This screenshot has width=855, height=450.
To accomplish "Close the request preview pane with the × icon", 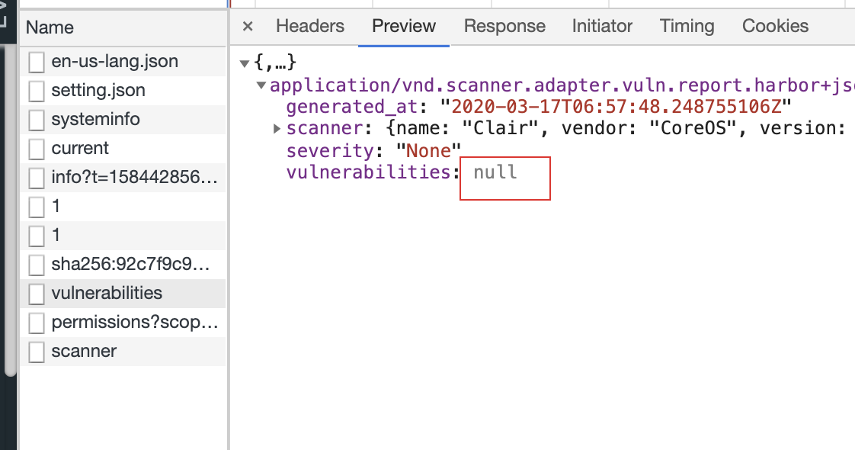I will tap(247, 26).
